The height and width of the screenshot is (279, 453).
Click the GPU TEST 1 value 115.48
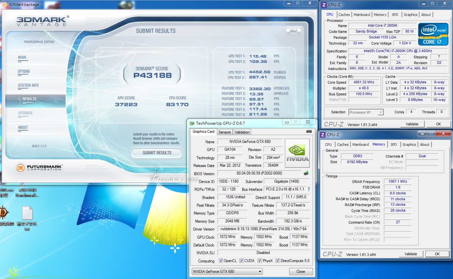[258, 56]
